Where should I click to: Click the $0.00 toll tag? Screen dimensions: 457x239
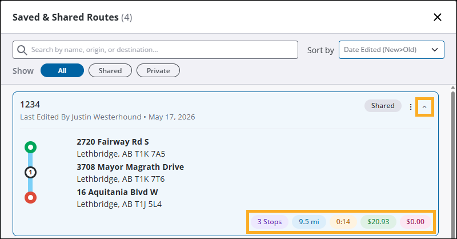coord(415,222)
